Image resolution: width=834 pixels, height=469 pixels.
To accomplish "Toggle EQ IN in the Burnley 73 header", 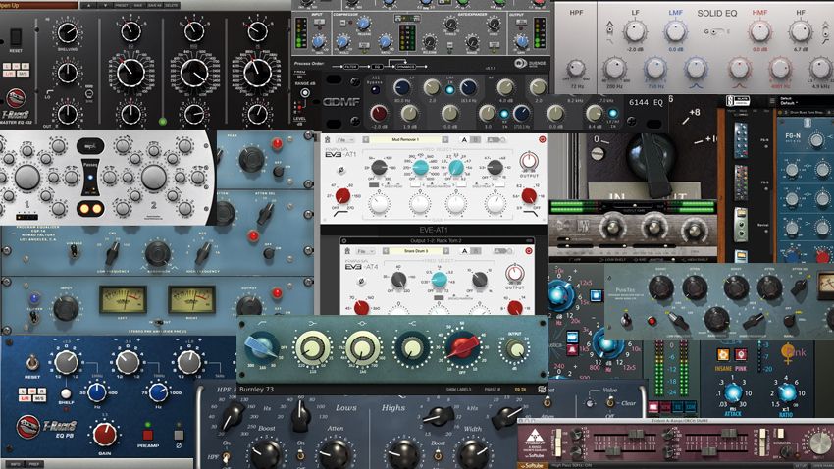I will pyautogui.click(x=520, y=390).
